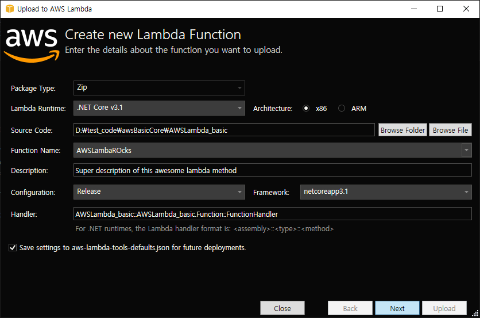Image resolution: width=480 pixels, height=318 pixels.
Task: Open the Framework dropdown
Action: click(386, 192)
